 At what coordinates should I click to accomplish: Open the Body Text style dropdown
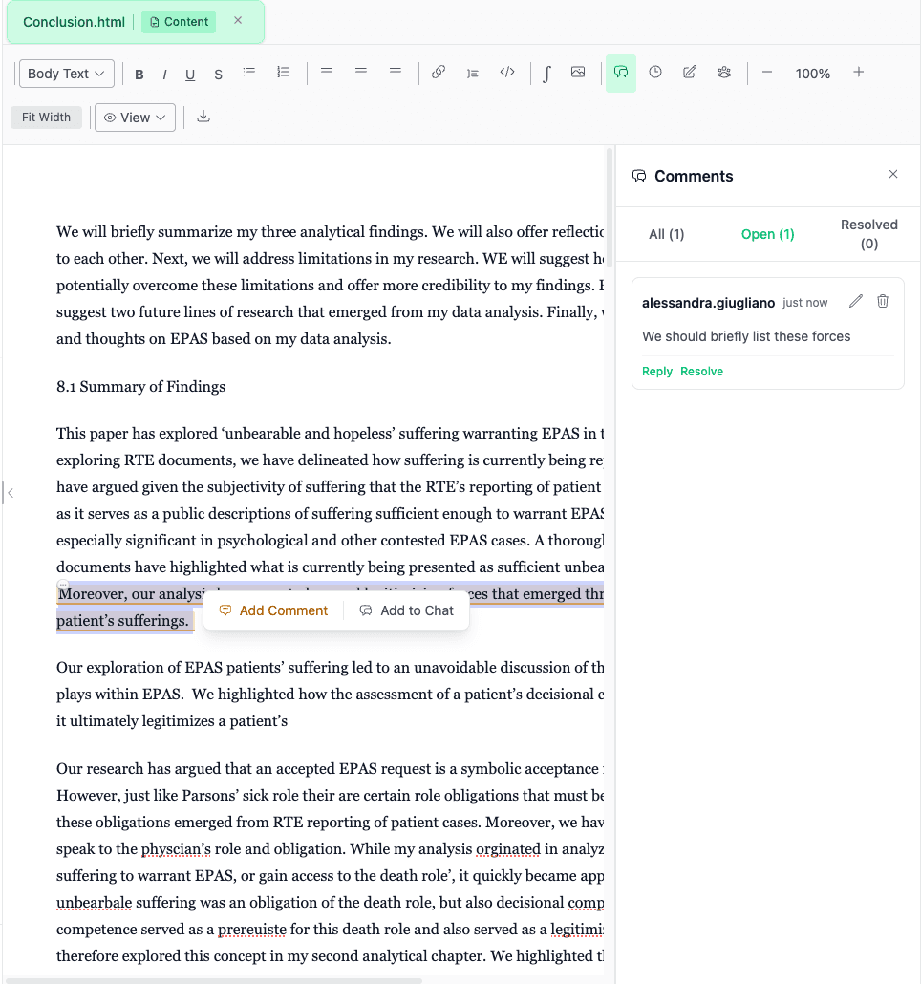67,74
